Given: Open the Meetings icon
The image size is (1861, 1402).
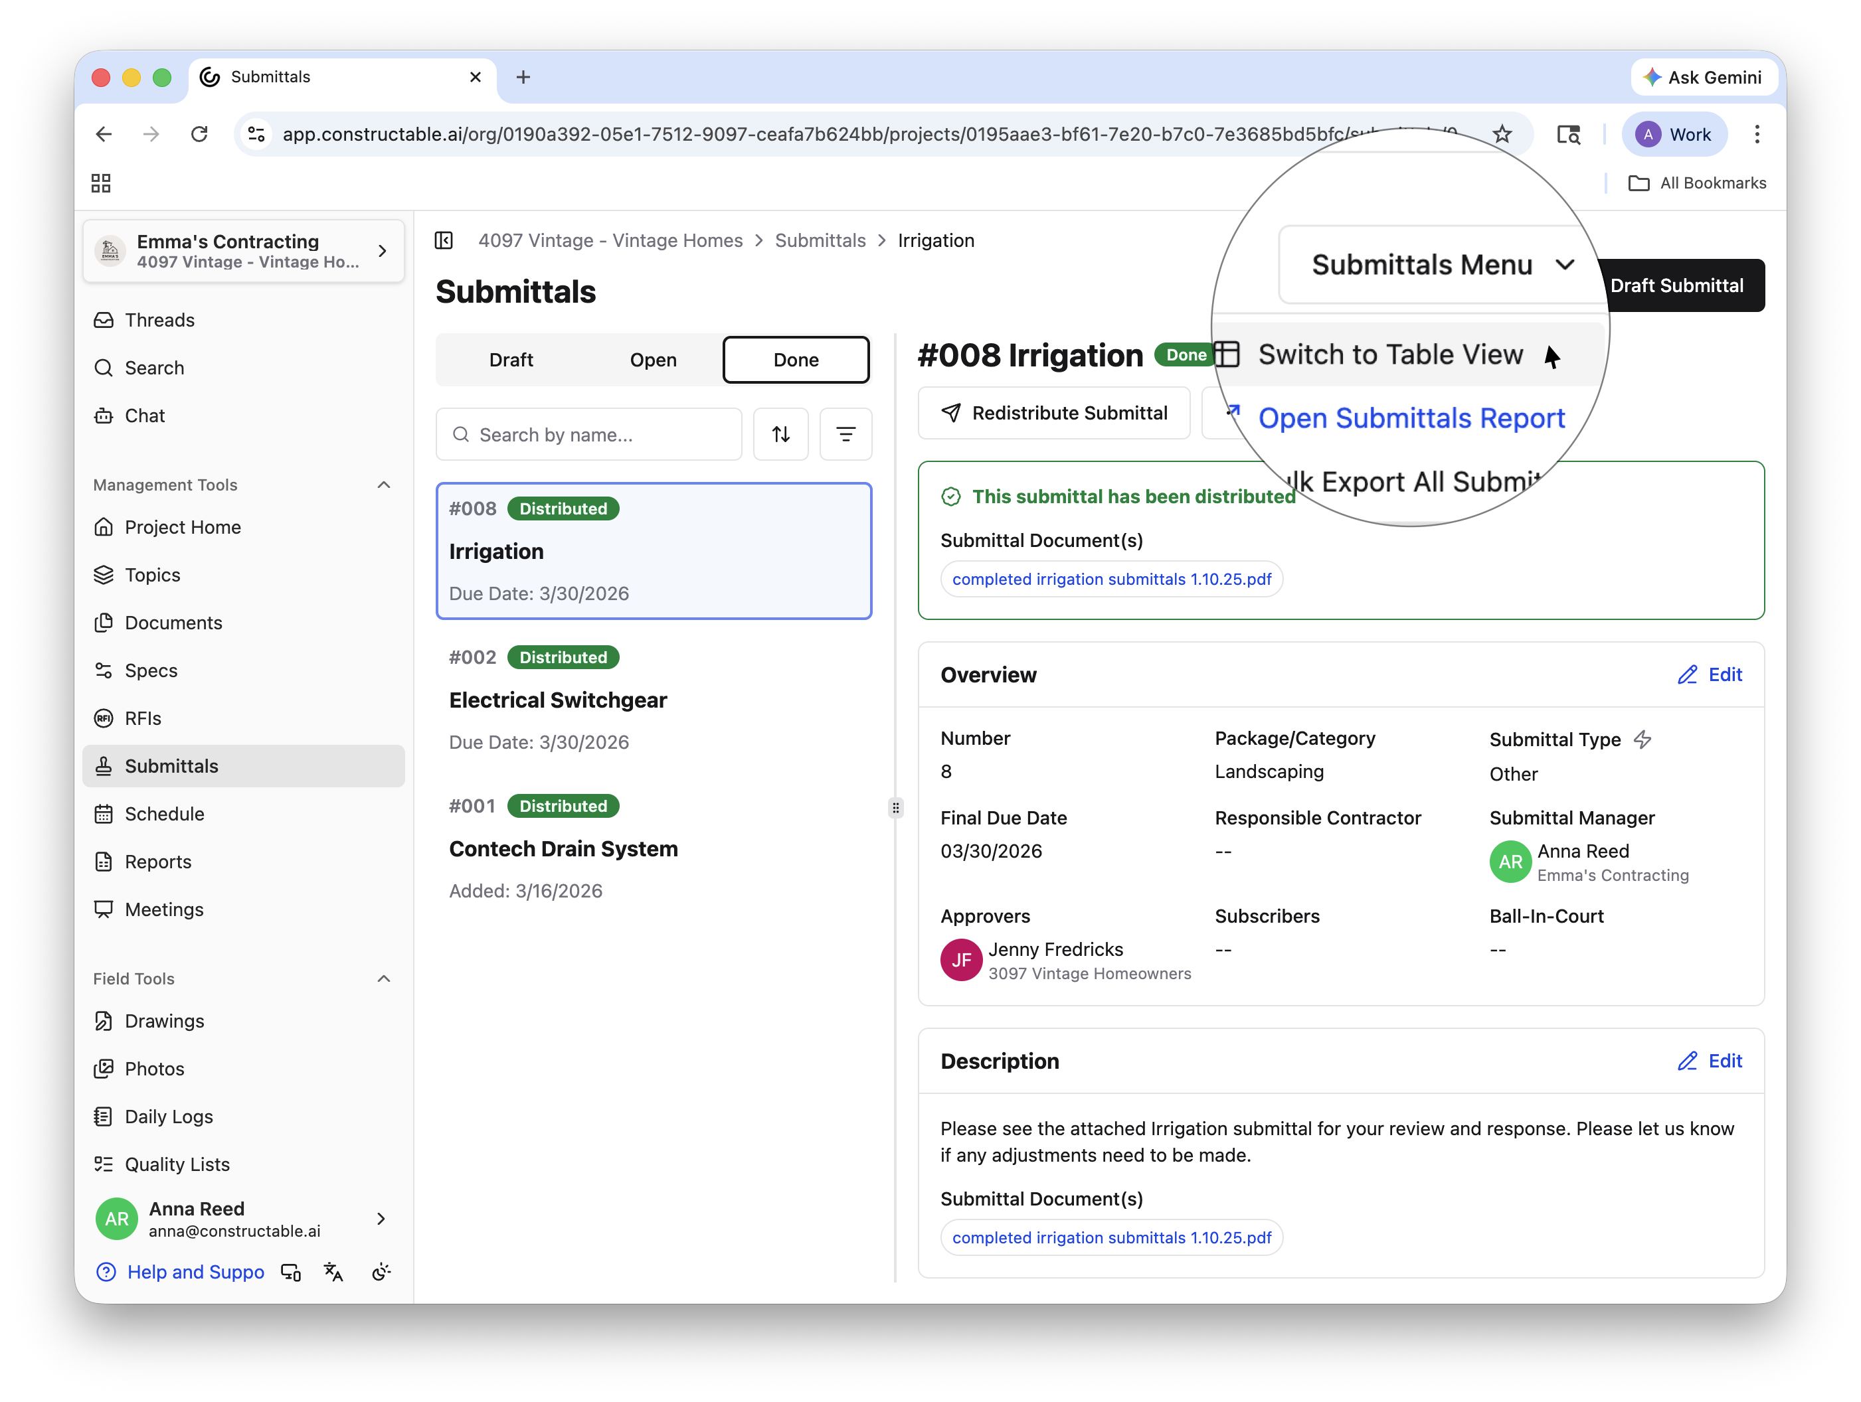Looking at the screenshot, I should point(104,910).
